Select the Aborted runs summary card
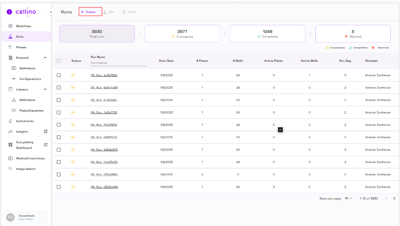The height and width of the screenshot is (226, 400). (x=353, y=34)
